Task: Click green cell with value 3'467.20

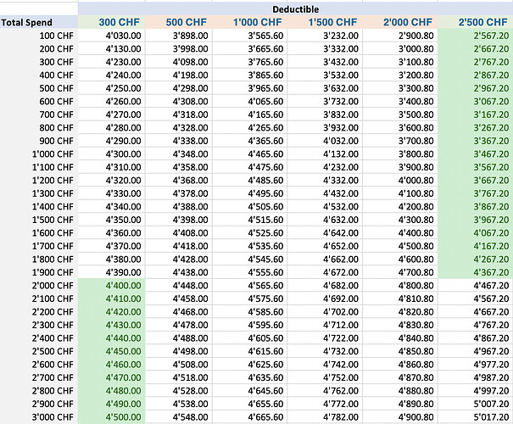Action: [x=476, y=154]
